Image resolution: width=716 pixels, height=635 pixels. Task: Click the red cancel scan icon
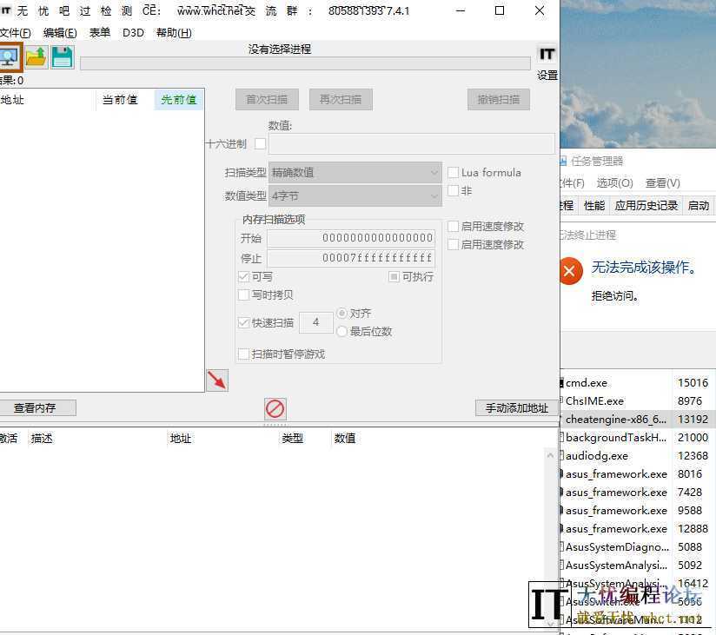tap(275, 408)
